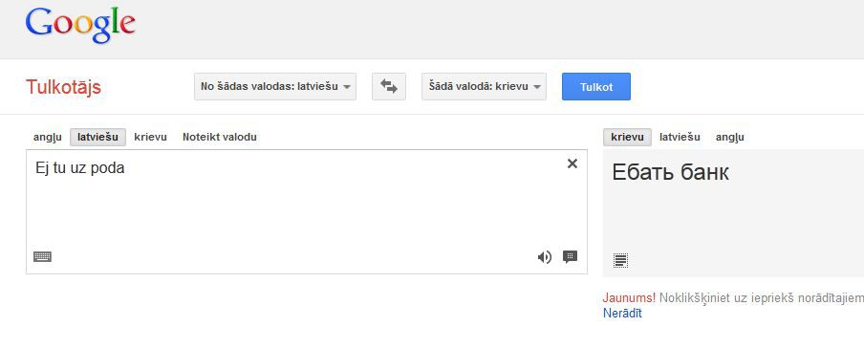Open the Tulkotājs product title link
The height and width of the screenshot is (349, 864).
63,87
